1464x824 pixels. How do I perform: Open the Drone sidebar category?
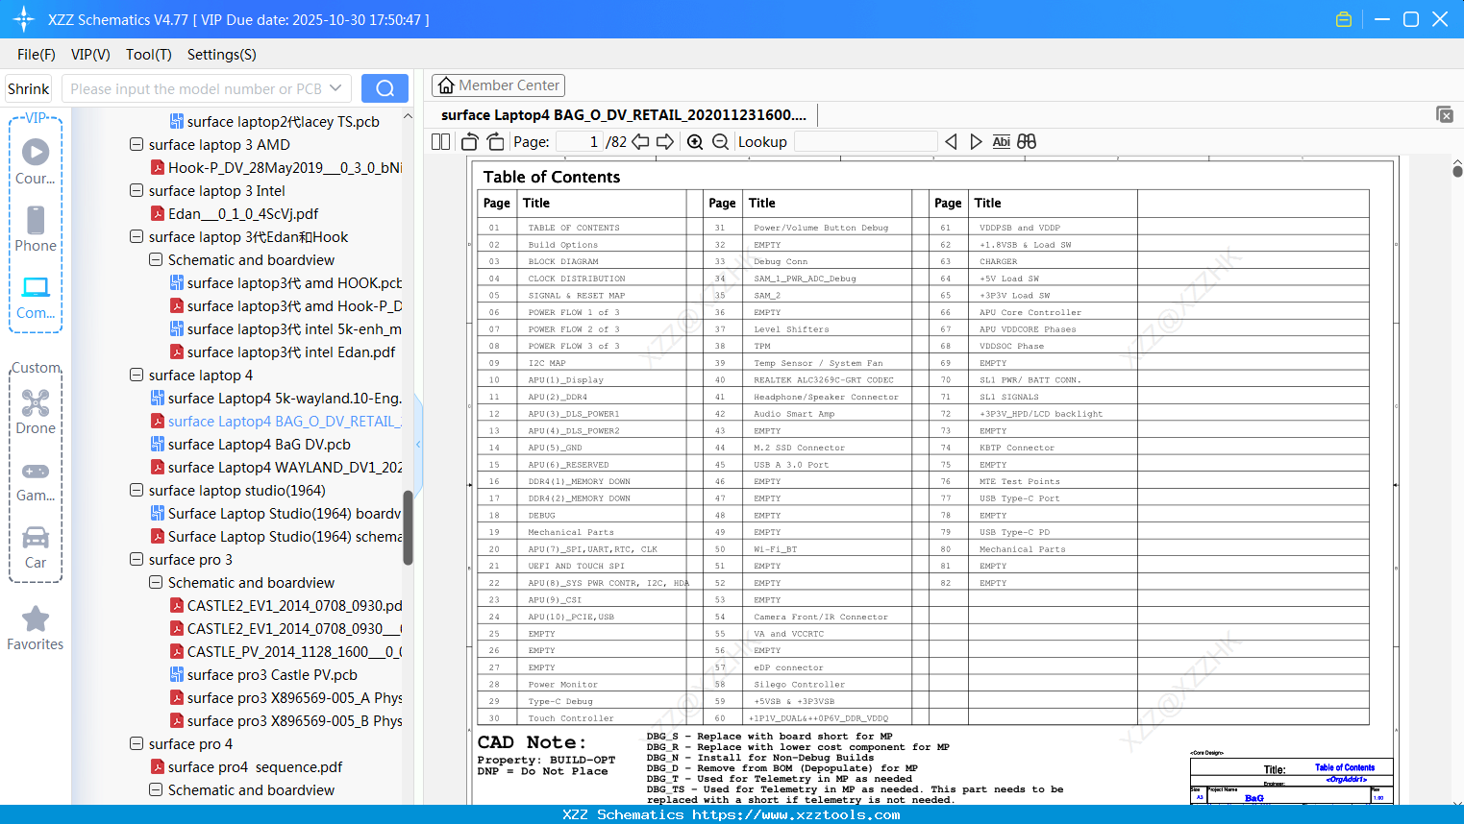pyautogui.click(x=36, y=411)
